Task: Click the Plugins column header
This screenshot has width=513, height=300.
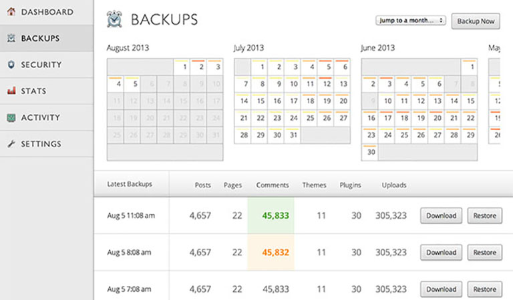Action: (351, 185)
